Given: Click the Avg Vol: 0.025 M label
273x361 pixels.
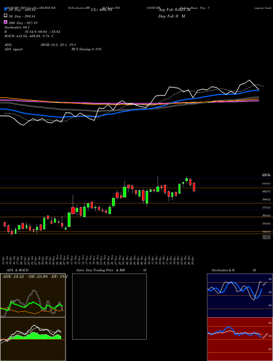Looking at the screenshot, I should 174,10.
